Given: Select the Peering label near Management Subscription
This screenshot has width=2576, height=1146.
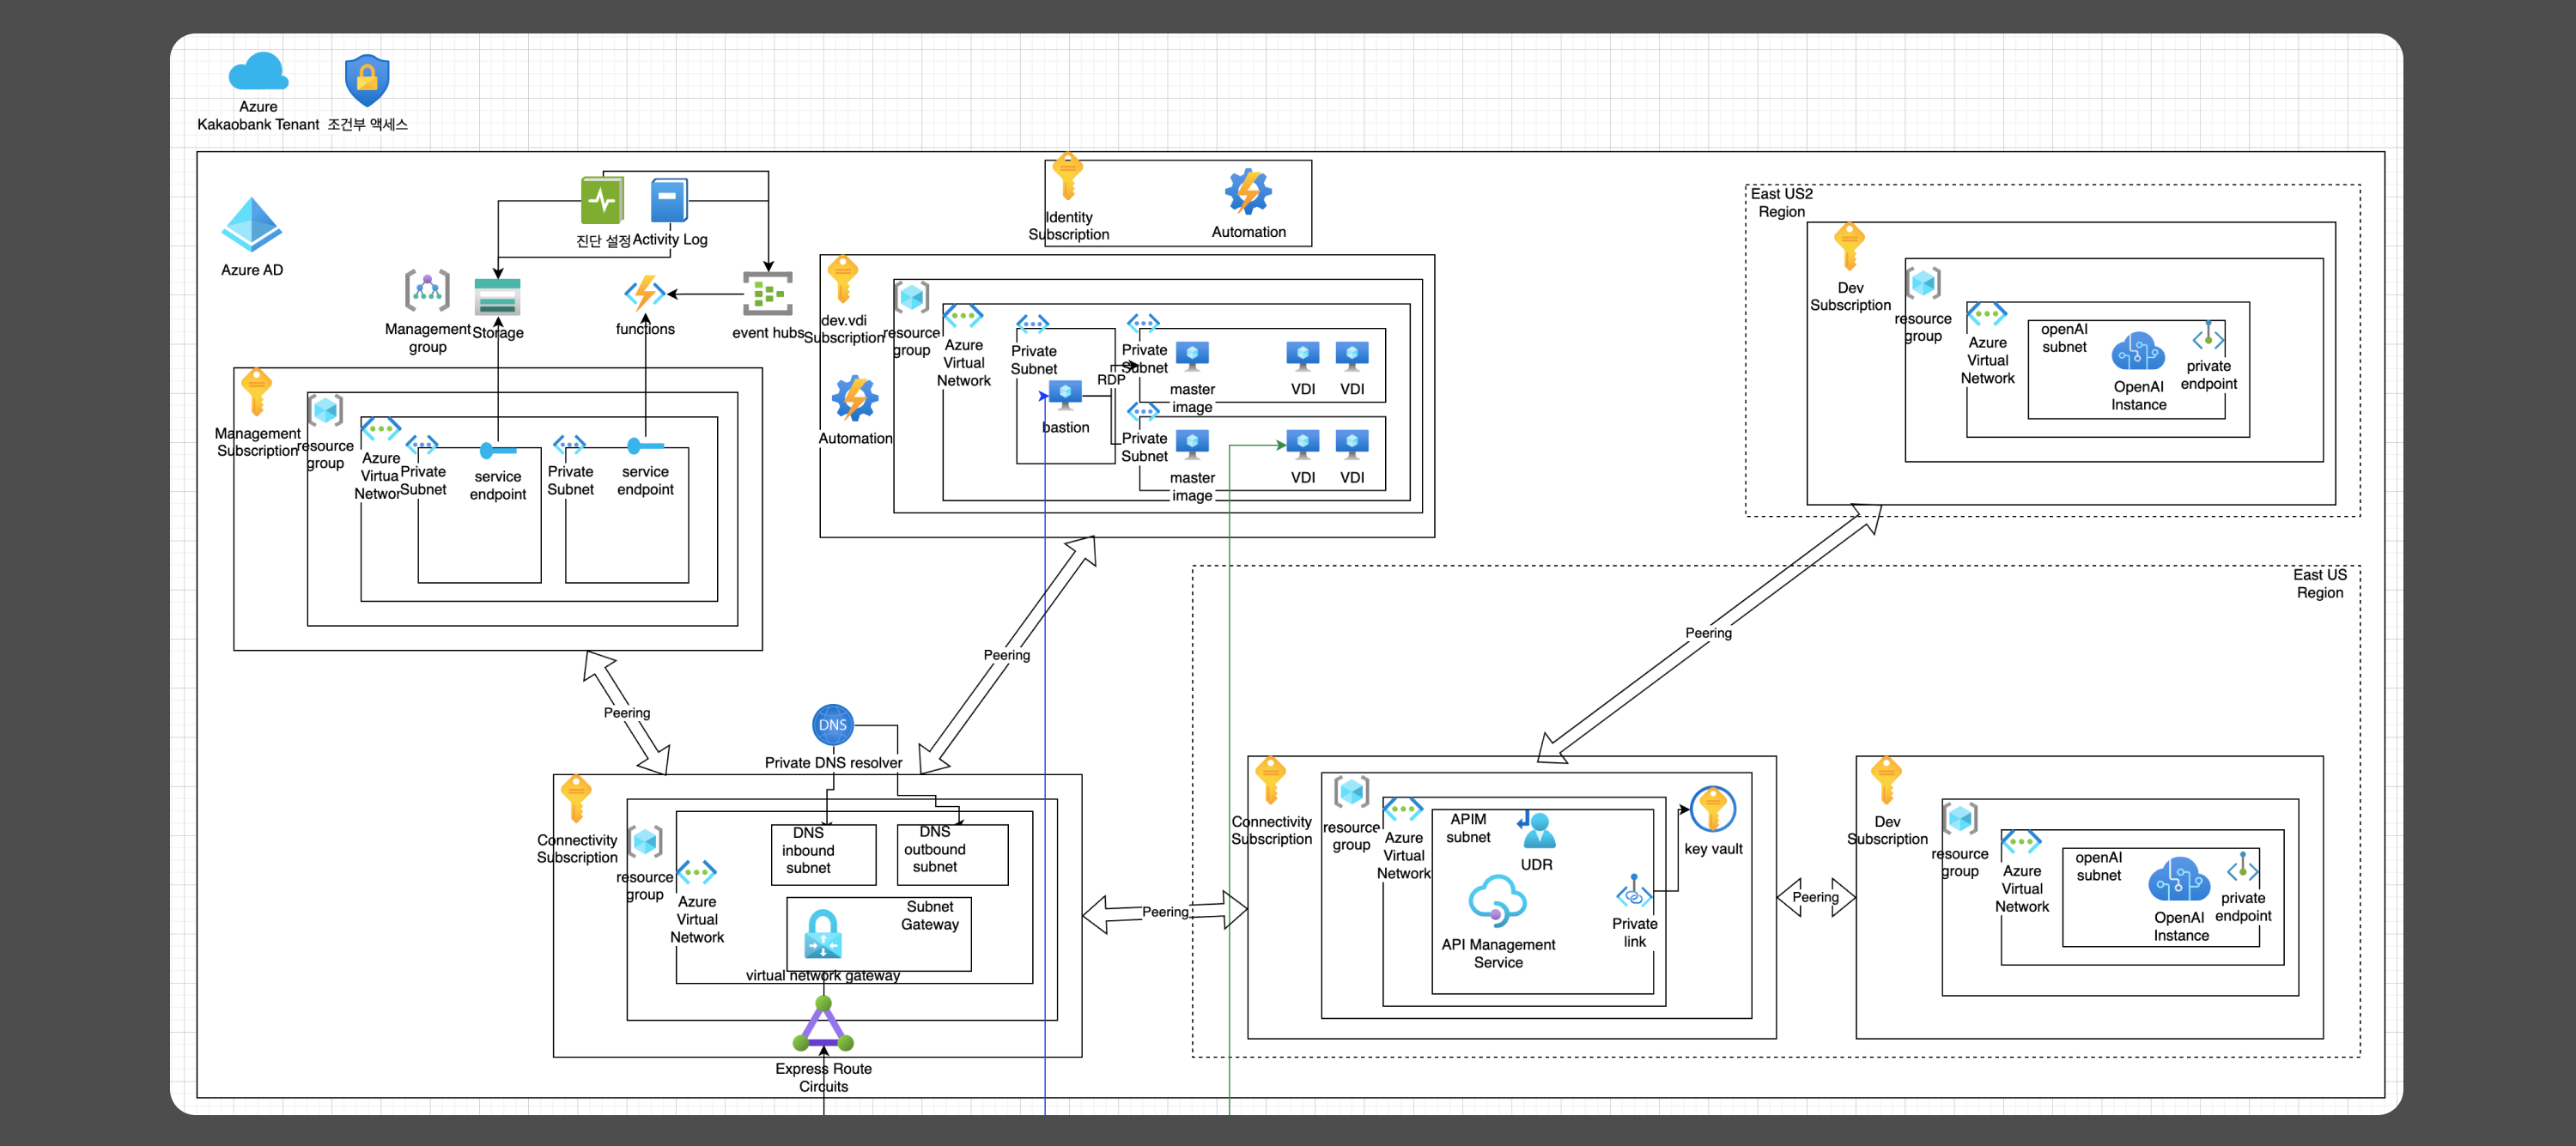Looking at the screenshot, I should point(627,713).
